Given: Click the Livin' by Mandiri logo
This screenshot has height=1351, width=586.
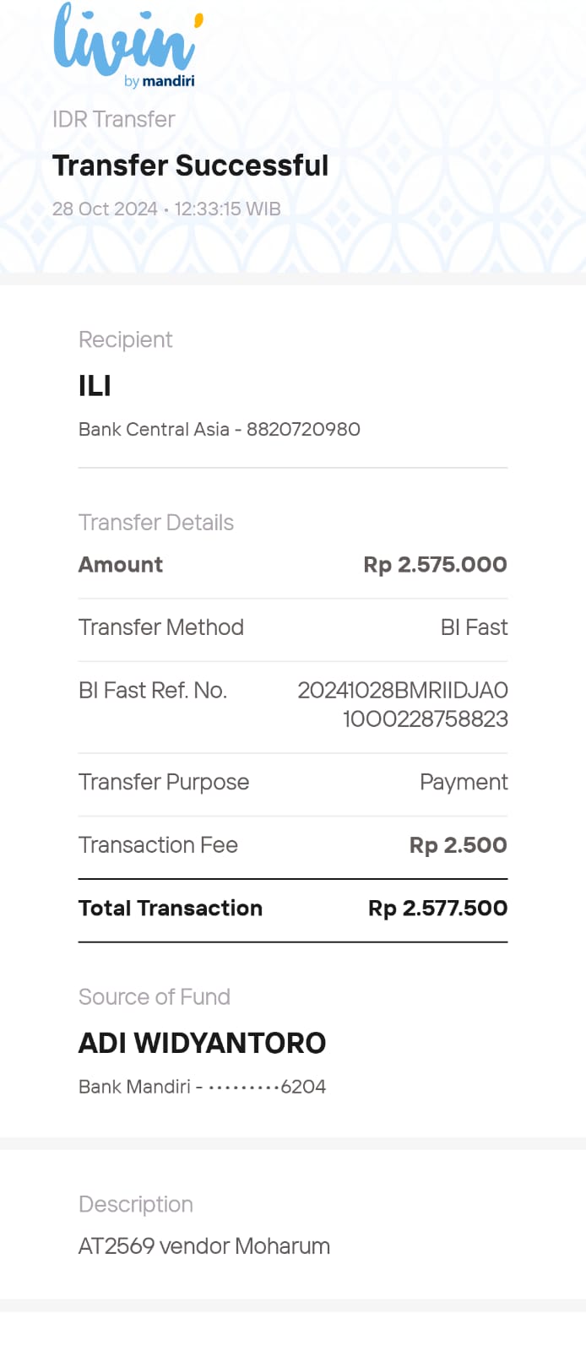Looking at the screenshot, I should pos(127,46).
